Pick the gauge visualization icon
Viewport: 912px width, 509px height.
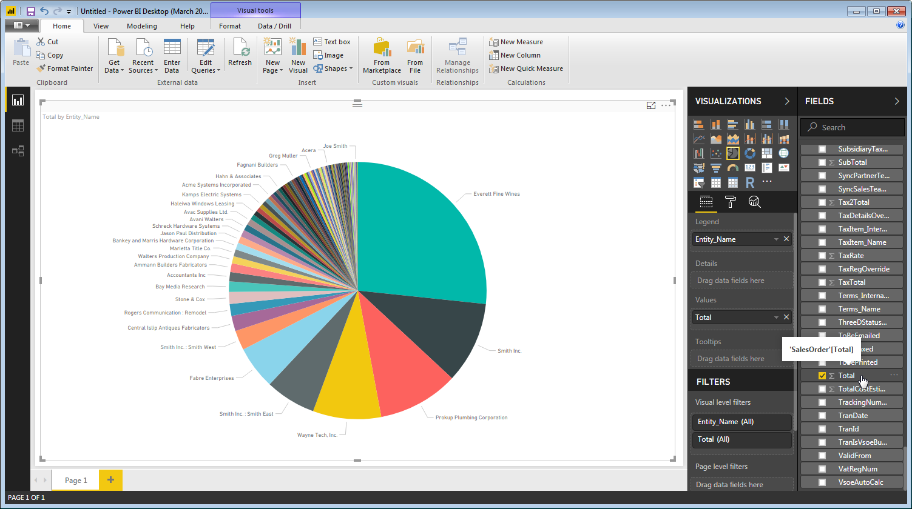coord(733,168)
